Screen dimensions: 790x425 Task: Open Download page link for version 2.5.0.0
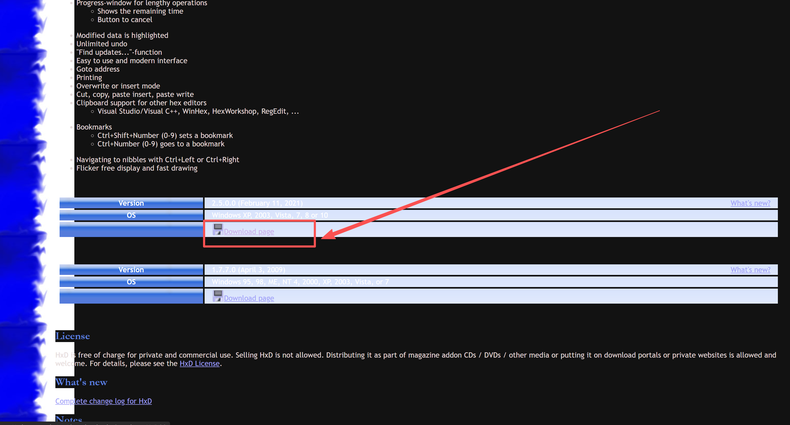tap(249, 232)
